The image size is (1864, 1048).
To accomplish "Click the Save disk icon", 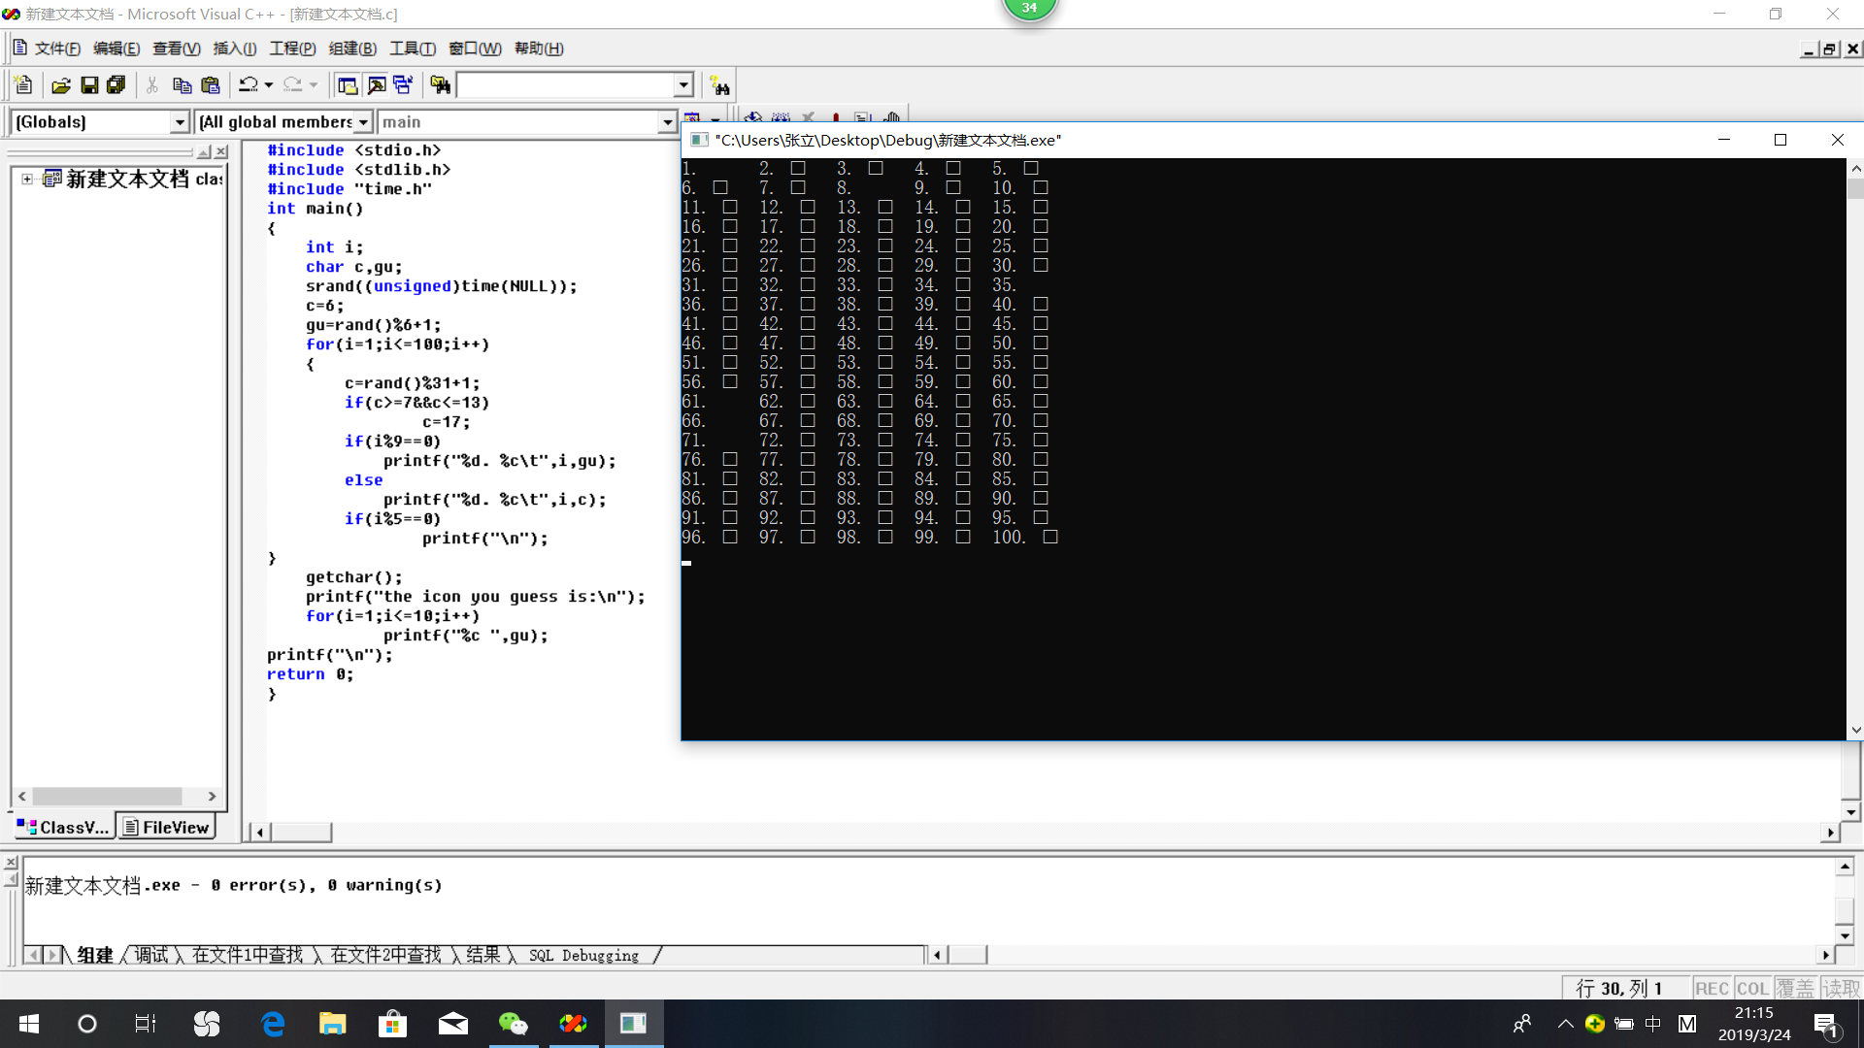I will click(89, 85).
